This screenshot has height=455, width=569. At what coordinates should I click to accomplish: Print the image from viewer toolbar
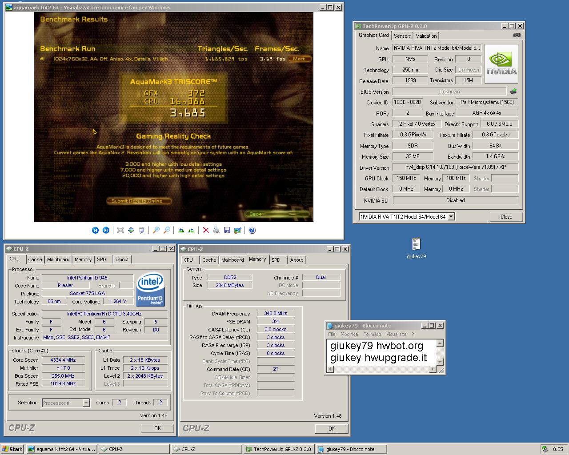(216, 230)
